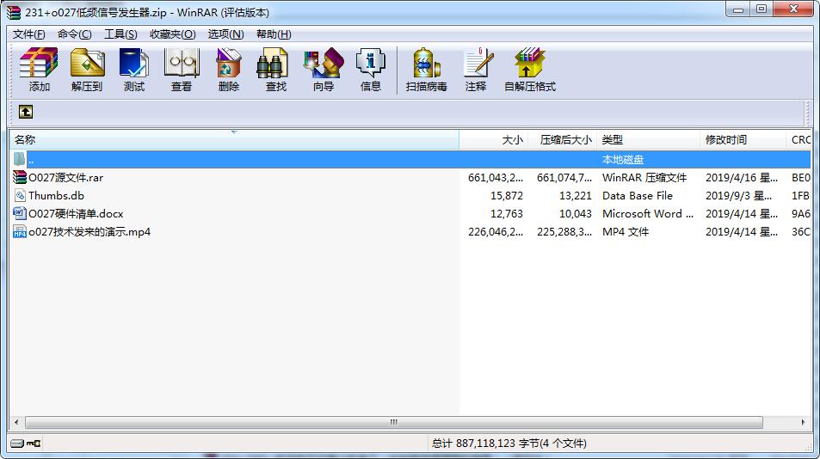820x459 pixels.
Task: Click the size value 12,763
Action: click(x=507, y=213)
